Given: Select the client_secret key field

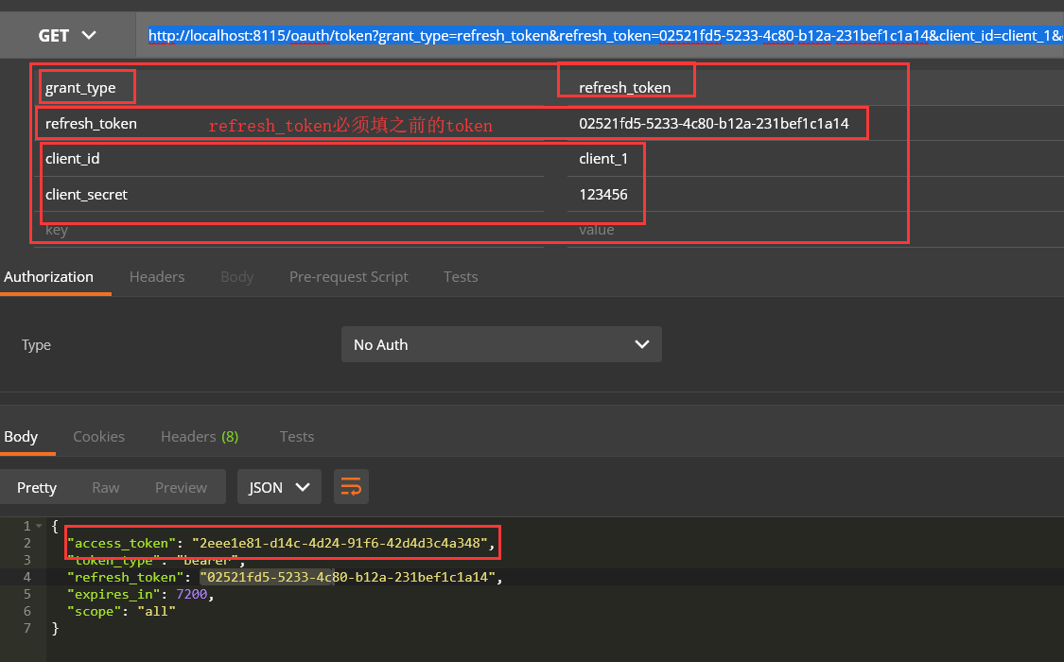Looking at the screenshot, I should [x=288, y=195].
